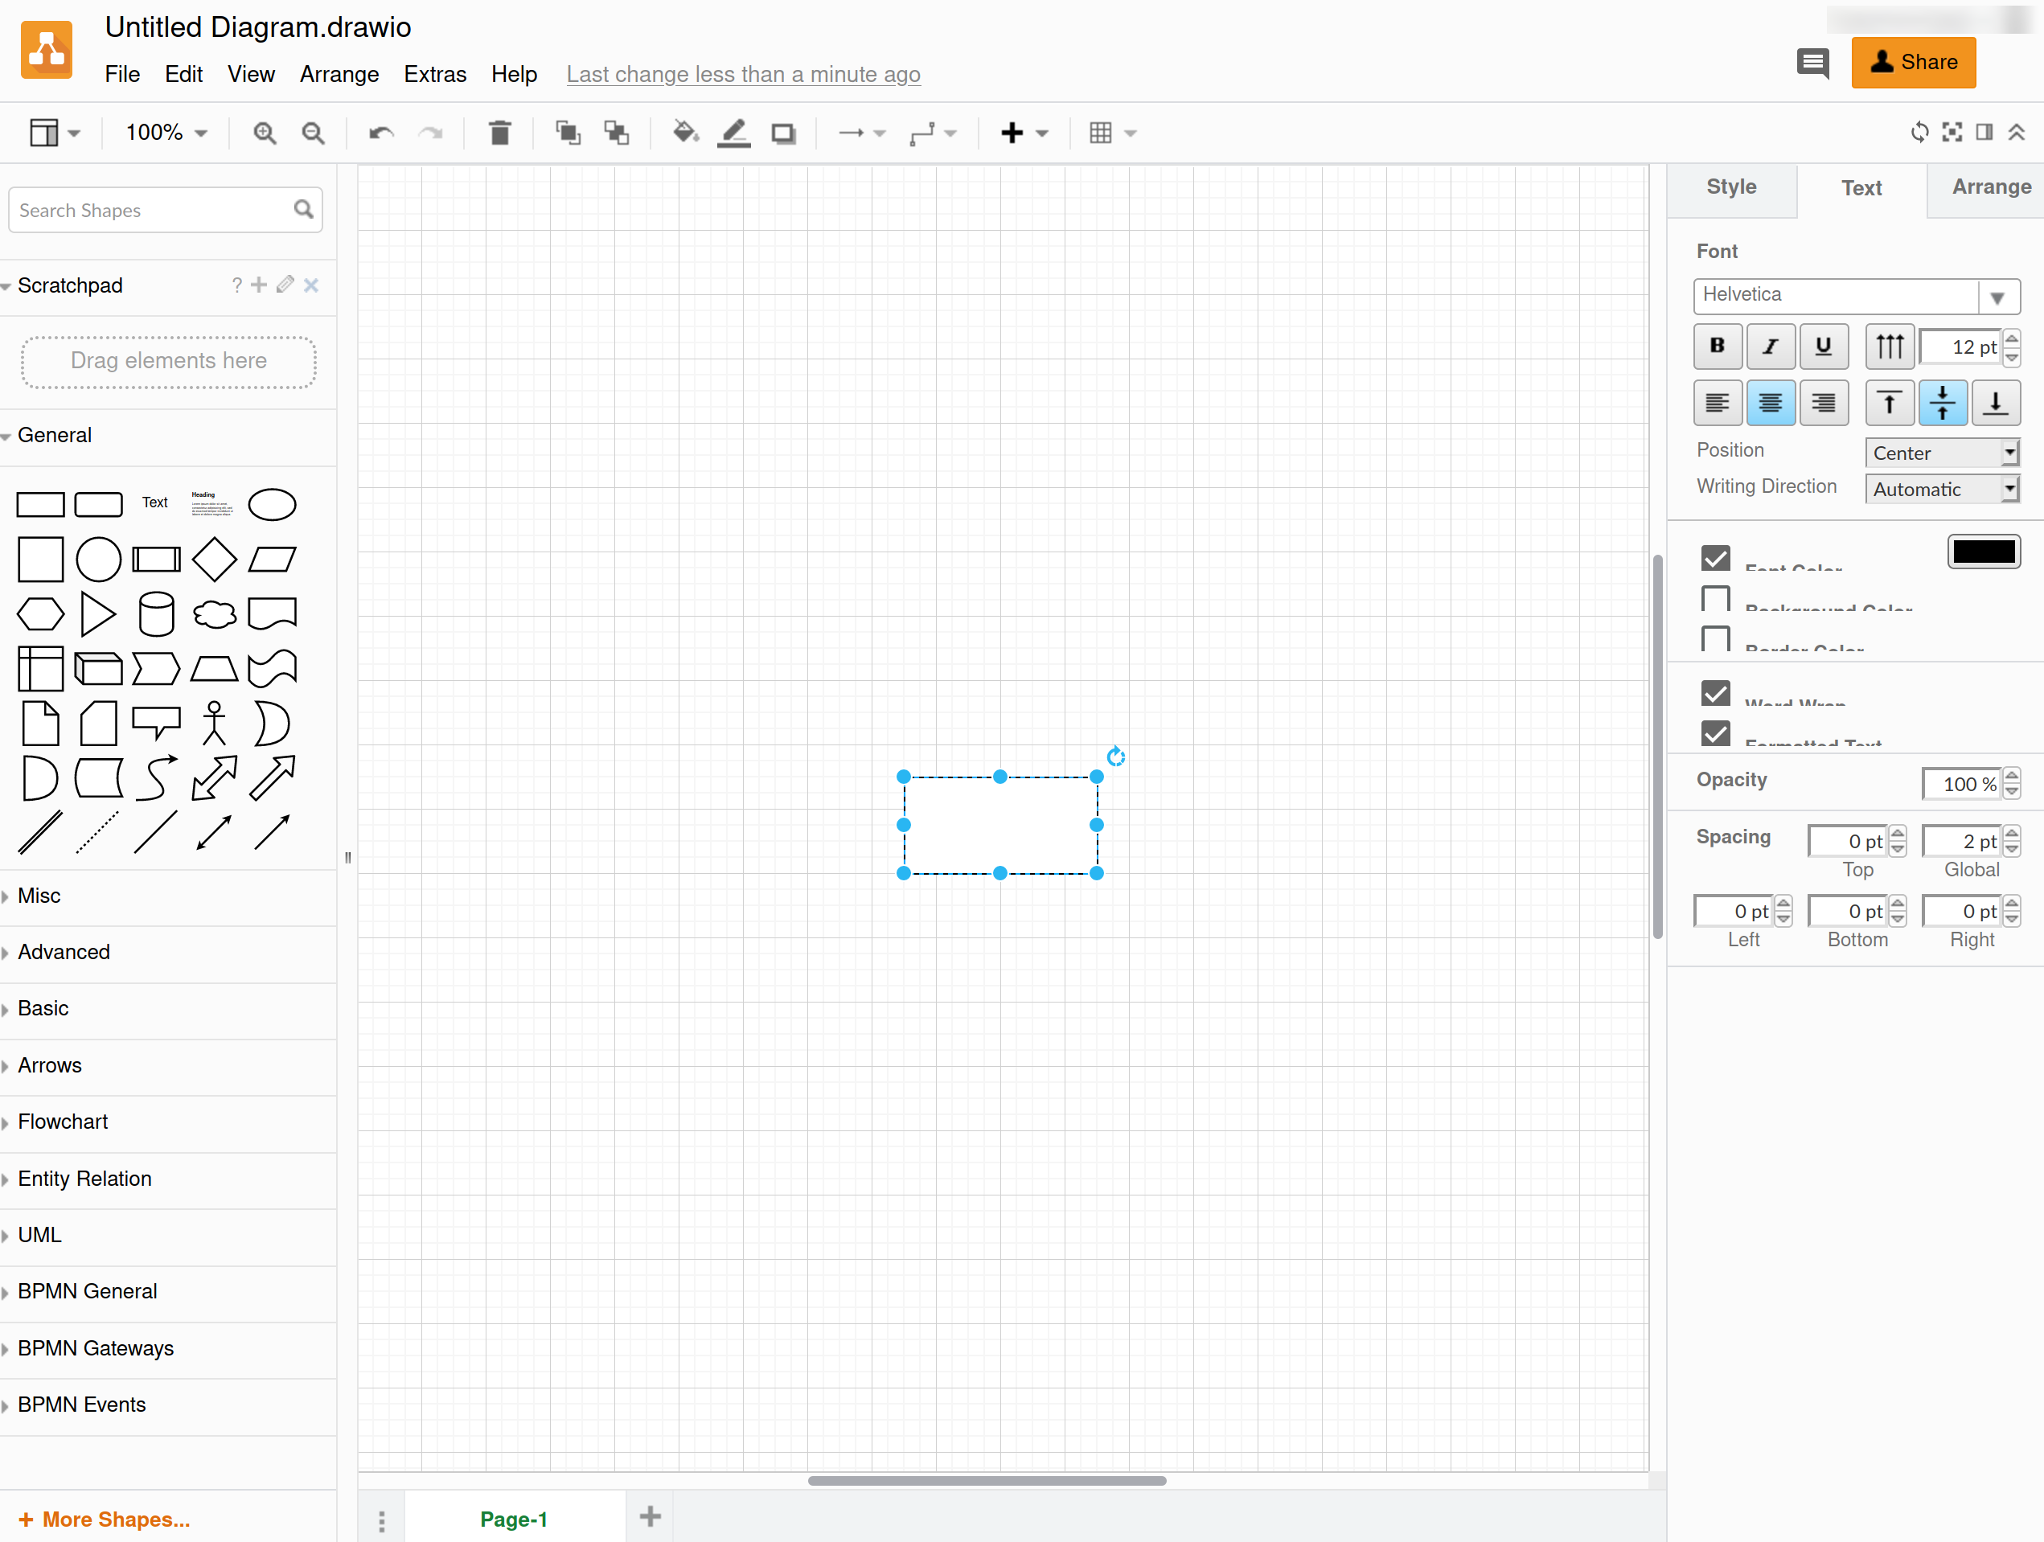Open the comments icon near Share
Screen dimensions: 2044x1542
(1812, 63)
